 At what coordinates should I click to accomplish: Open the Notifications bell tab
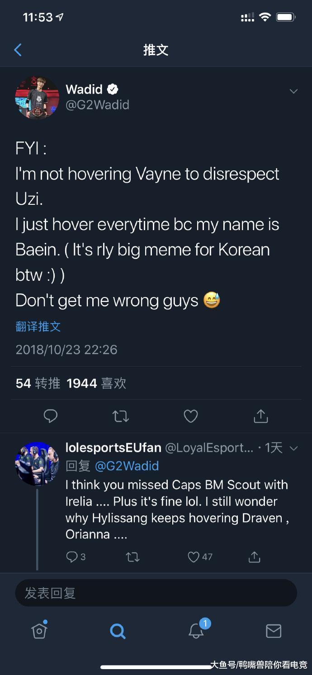(196, 630)
